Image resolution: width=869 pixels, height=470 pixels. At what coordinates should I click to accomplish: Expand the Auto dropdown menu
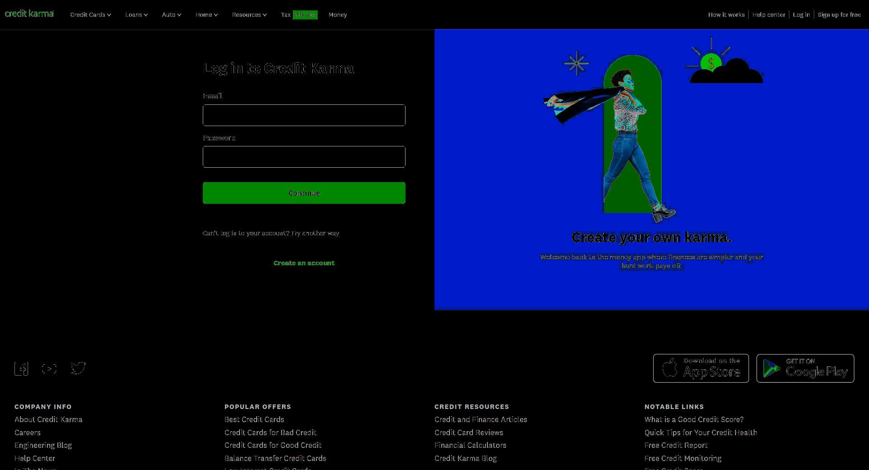pos(172,15)
